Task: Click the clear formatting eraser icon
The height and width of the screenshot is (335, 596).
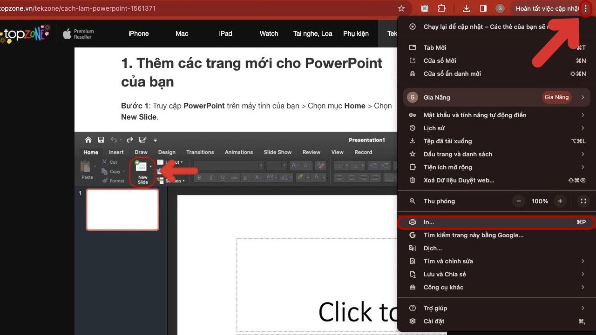Action: click(x=320, y=165)
